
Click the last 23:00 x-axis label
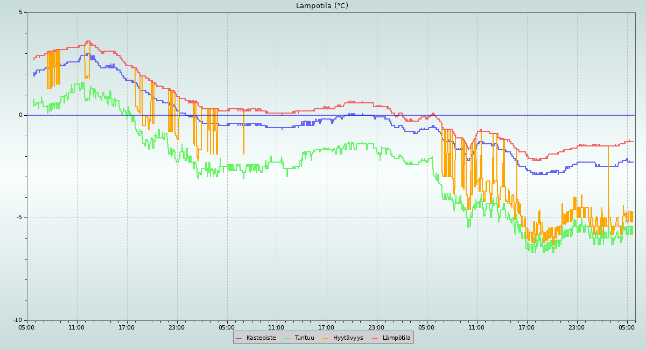pos(577,327)
